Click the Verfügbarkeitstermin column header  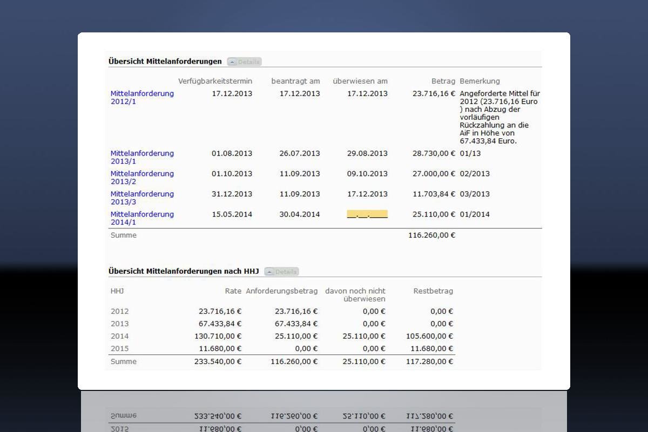coord(215,81)
